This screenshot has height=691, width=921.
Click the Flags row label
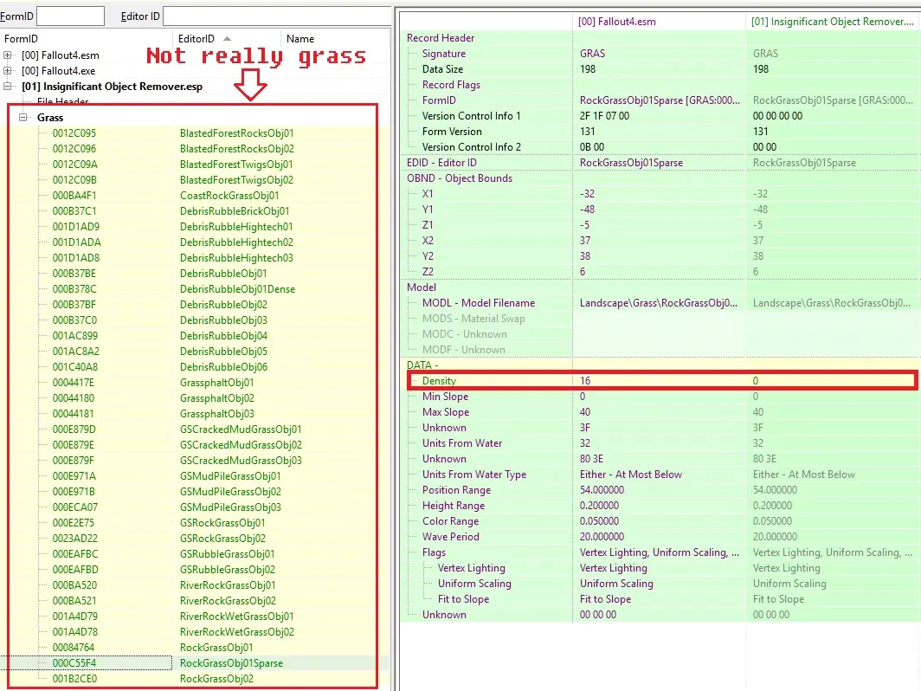(x=434, y=552)
